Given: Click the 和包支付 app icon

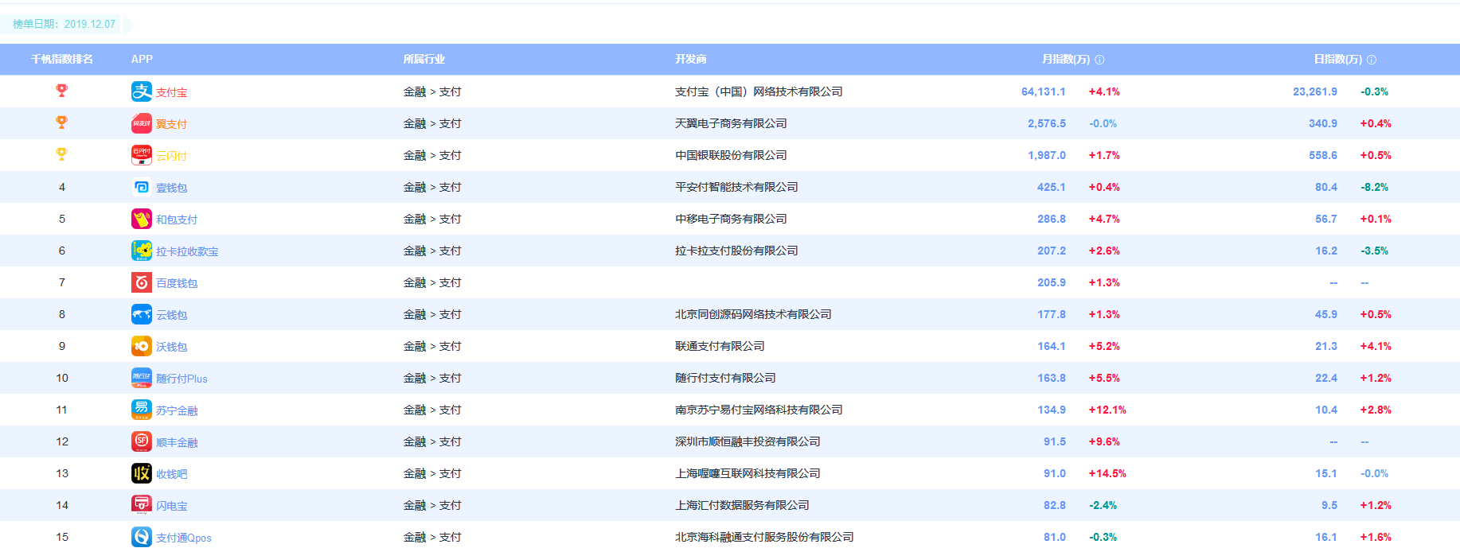Looking at the screenshot, I should (x=142, y=219).
